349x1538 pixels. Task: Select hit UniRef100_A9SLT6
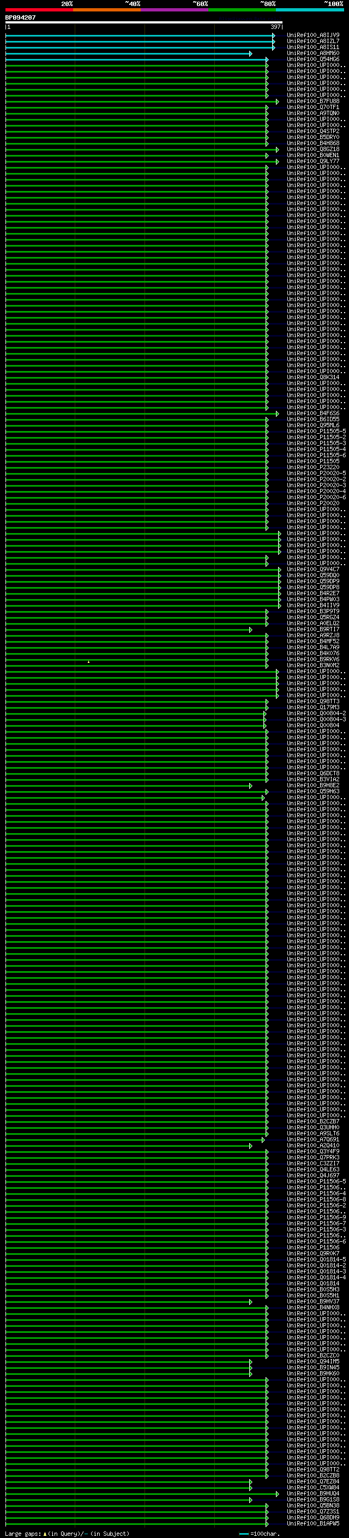[313, 1133]
